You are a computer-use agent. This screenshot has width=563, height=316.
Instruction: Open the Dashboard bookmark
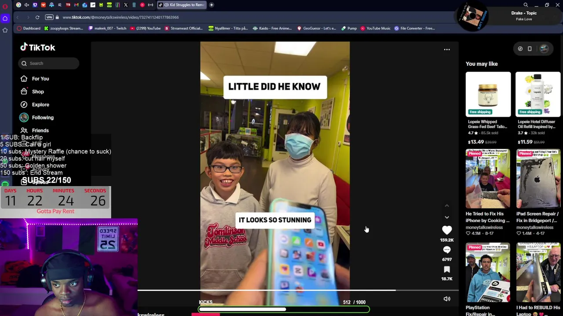(29, 28)
